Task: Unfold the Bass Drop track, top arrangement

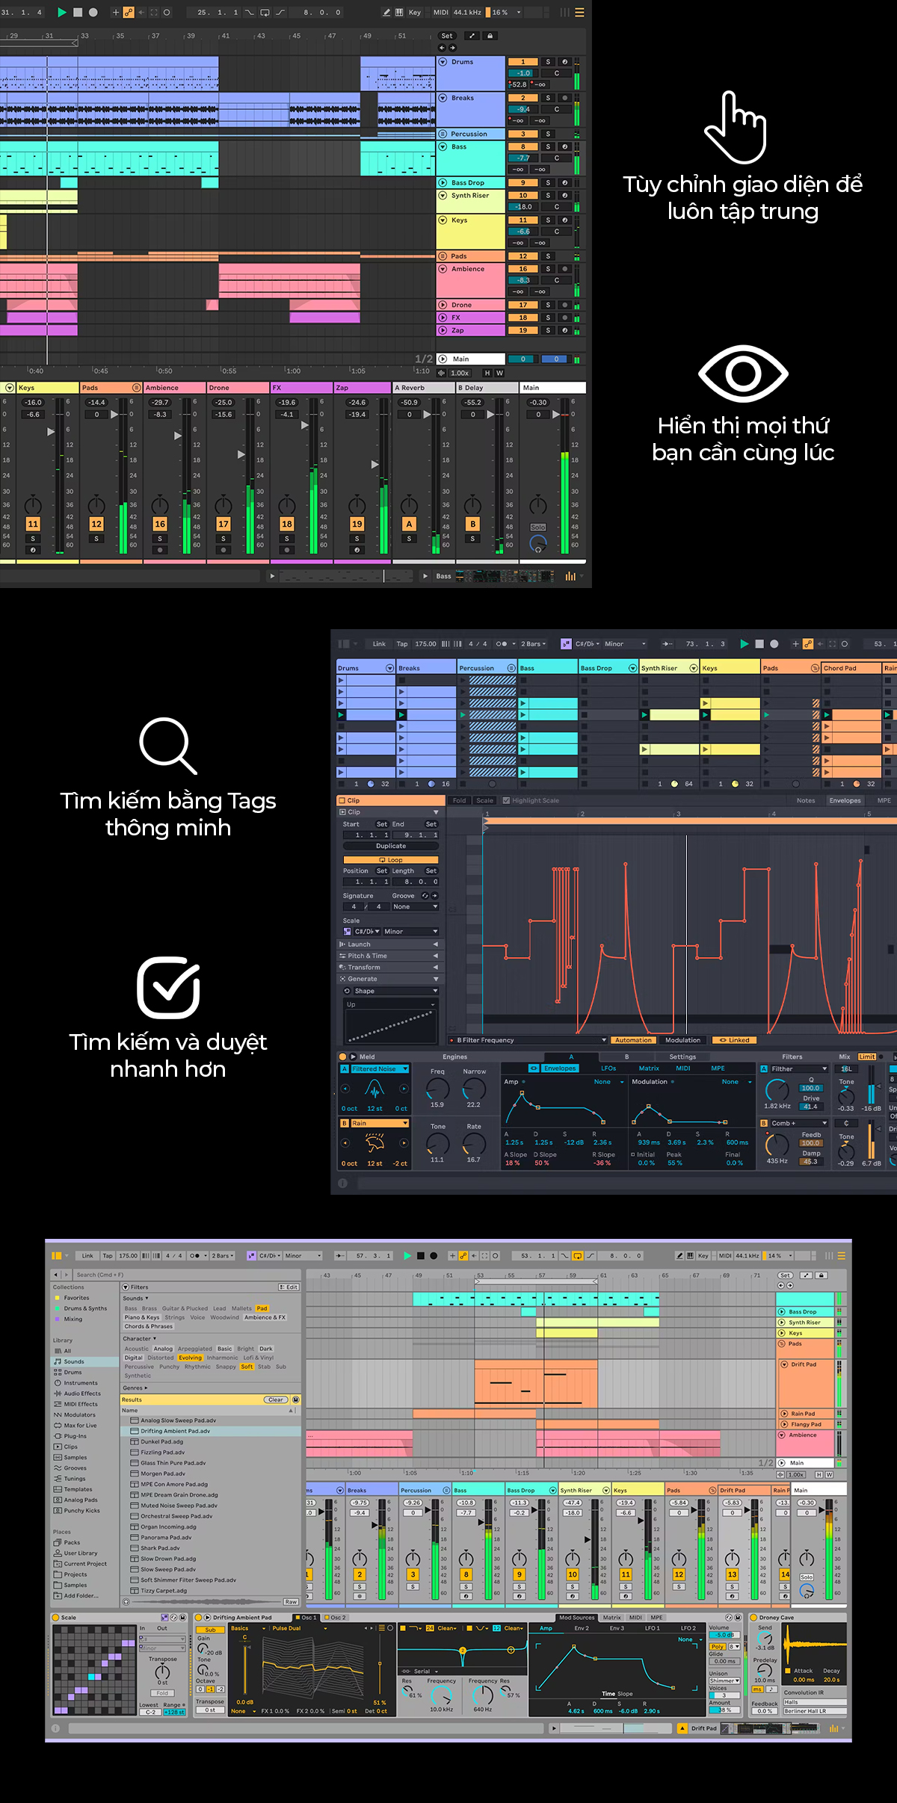Action: click(443, 182)
